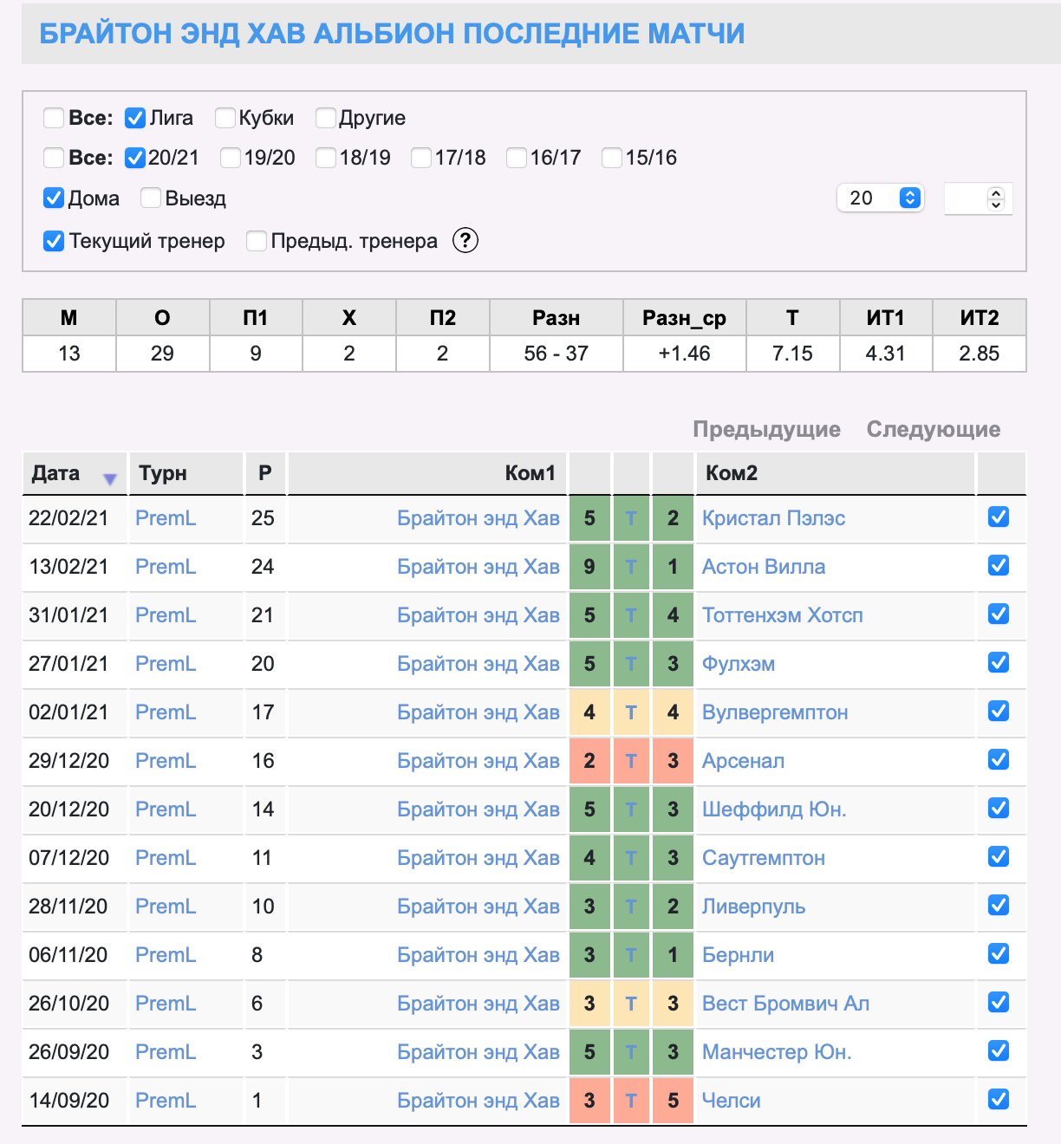Open Арсенал team link
Screen dimensions: 1061x1144
click(x=743, y=761)
